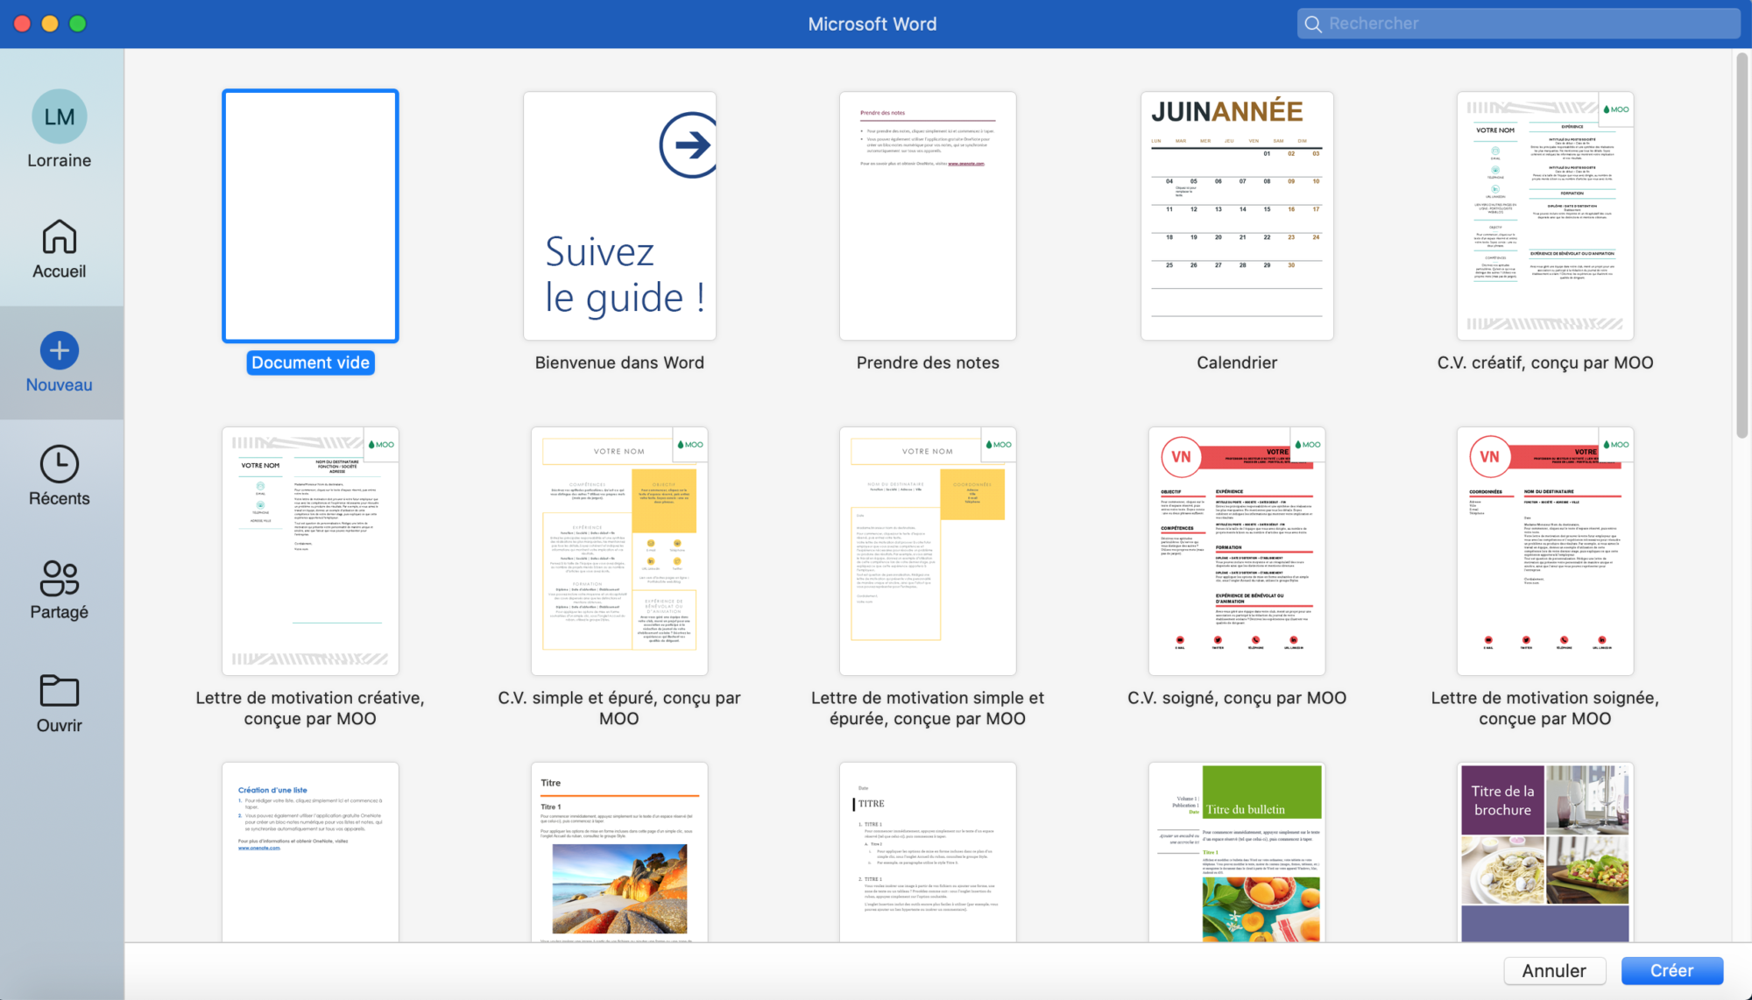Open the Lorraine LM account avatar
The height and width of the screenshot is (1000, 1752).
pos(60,116)
